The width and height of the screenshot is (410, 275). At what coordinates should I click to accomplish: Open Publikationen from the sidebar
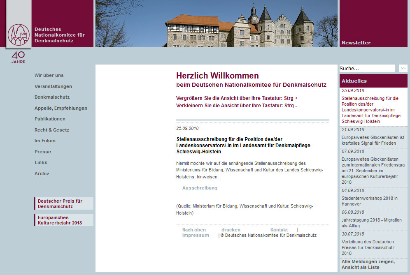[50, 119]
